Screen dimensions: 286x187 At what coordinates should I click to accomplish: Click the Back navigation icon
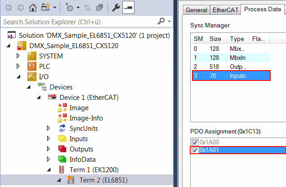[x=9, y=8]
